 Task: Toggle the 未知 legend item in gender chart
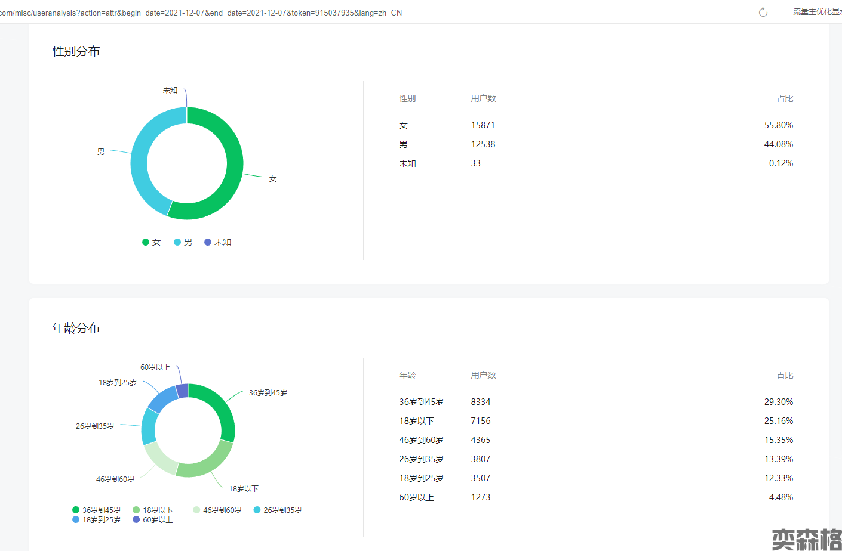pos(218,242)
